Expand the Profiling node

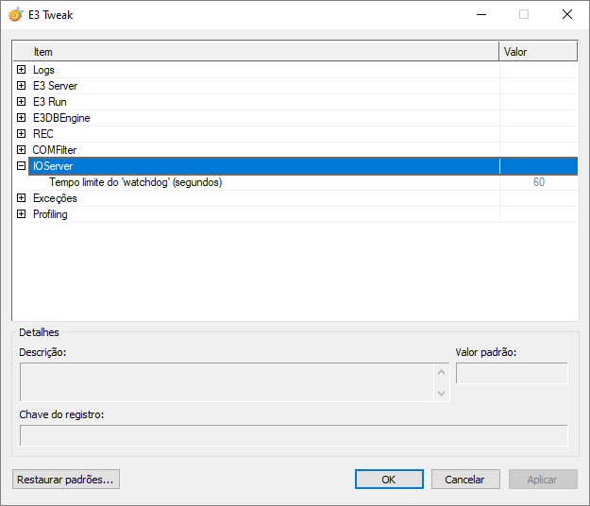tap(21, 214)
